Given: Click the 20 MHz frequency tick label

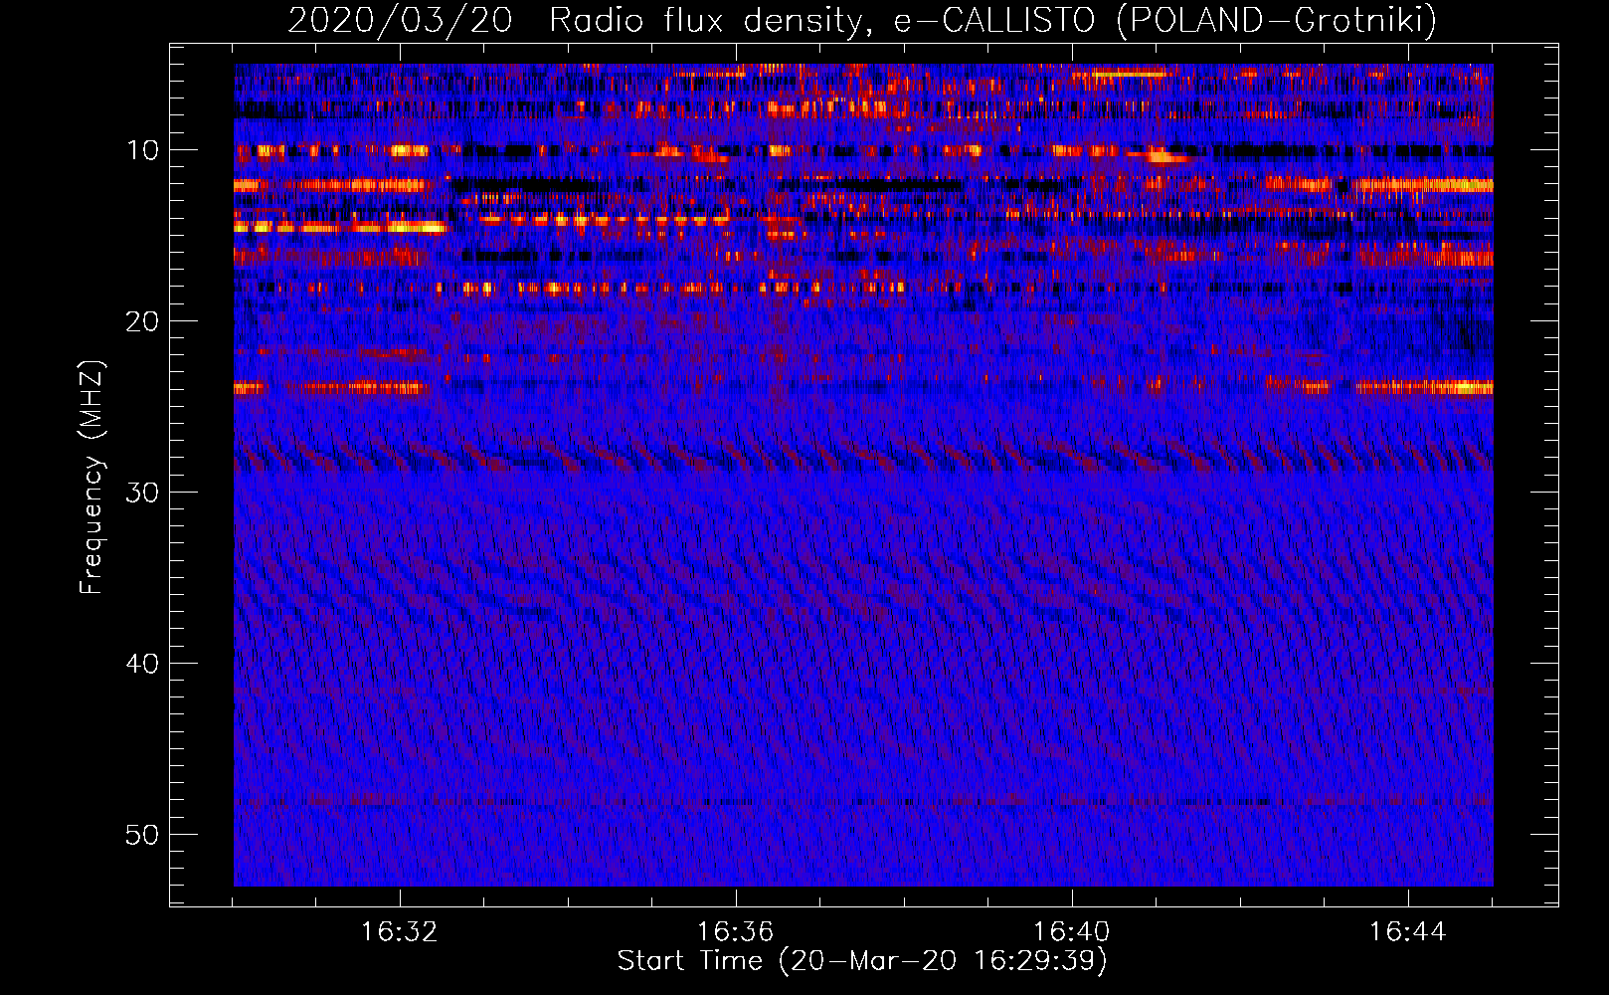Looking at the screenshot, I should [x=143, y=321].
